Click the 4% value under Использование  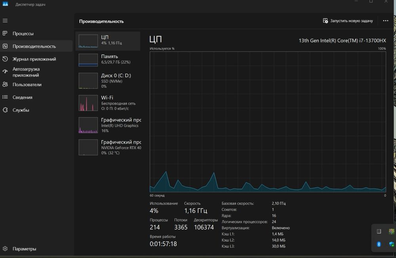click(154, 210)
